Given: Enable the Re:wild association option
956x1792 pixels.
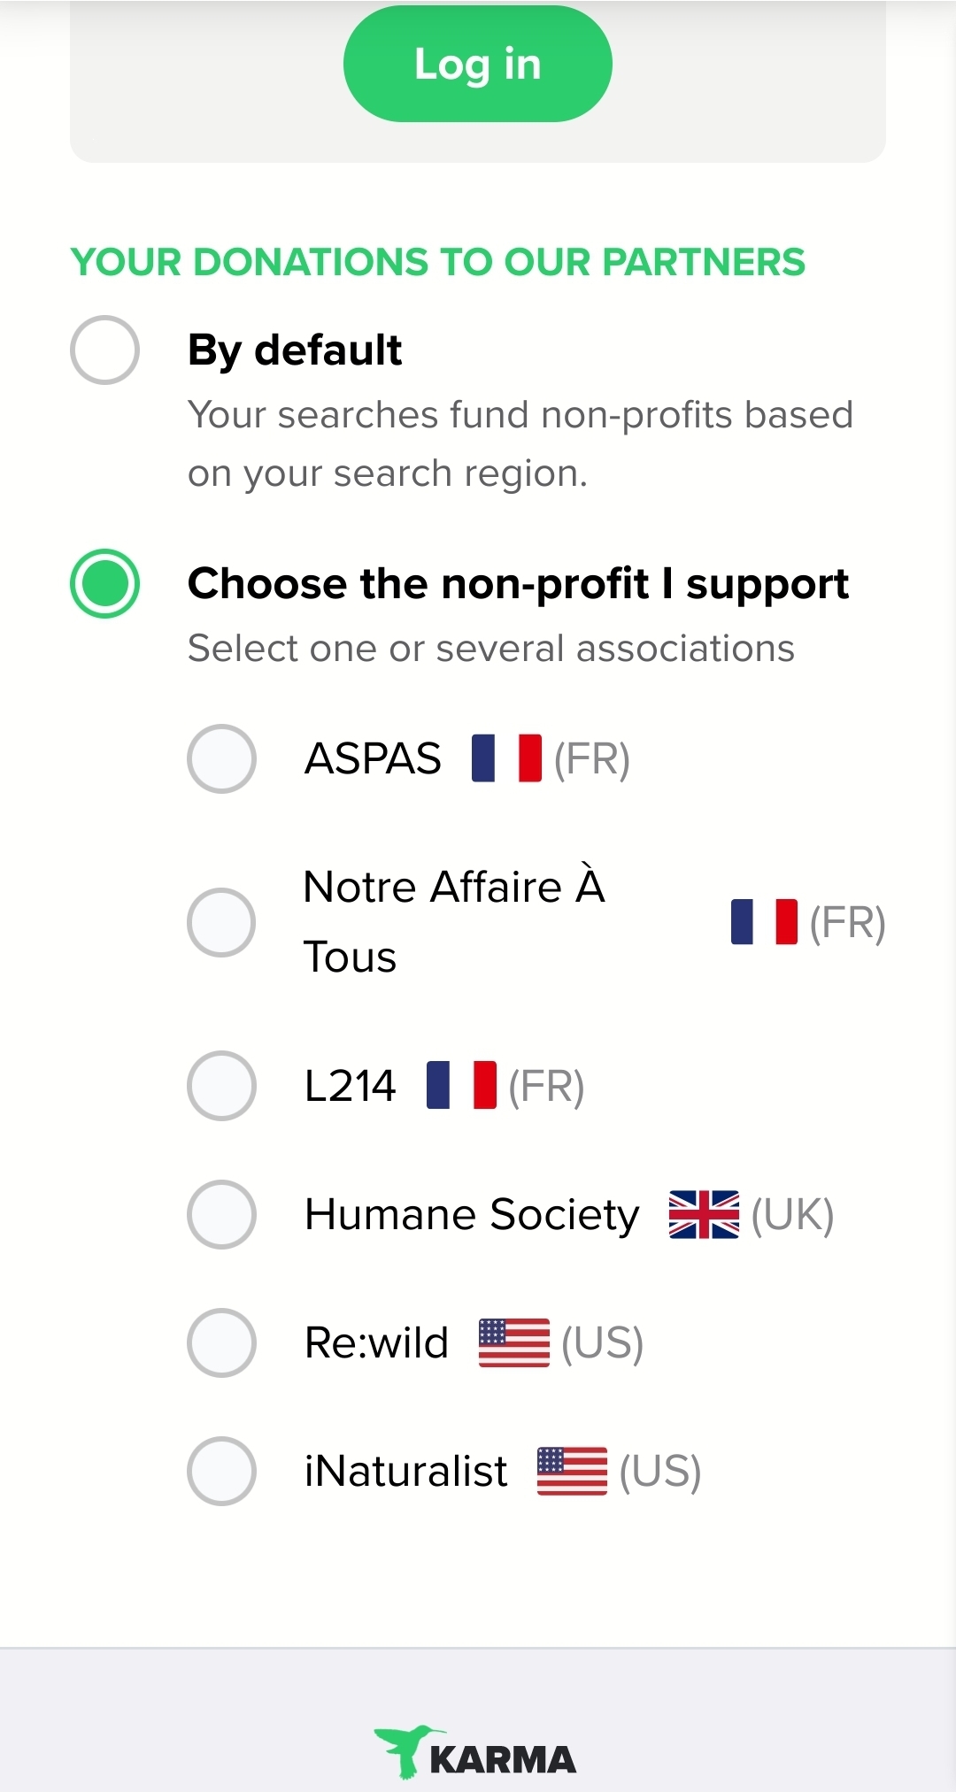Looking at the screenshot, I should [221, 1342].
